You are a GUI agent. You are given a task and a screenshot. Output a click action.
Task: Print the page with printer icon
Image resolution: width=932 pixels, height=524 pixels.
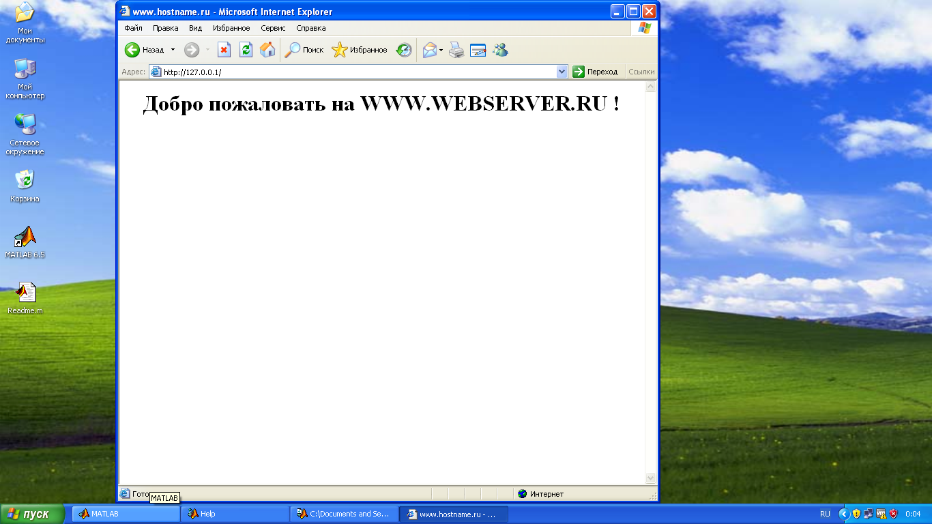(x=456, y=50)
